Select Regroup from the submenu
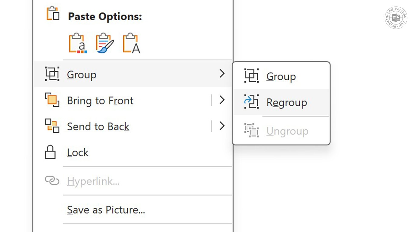 [x=287, y=102]
